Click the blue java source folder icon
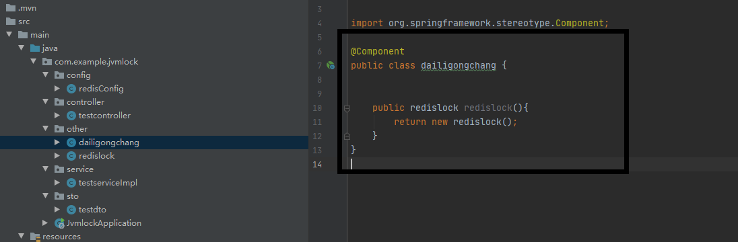Screen dimensions: 738x242 (x=35, y=48)
